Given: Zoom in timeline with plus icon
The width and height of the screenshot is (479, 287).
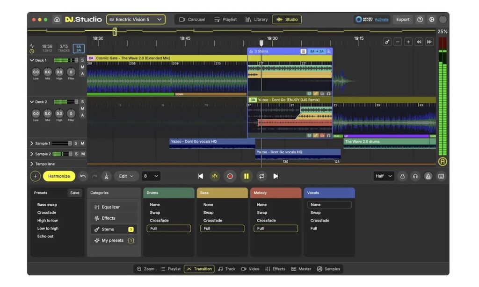Looking at the screenshot, I should click(x=408, y=42).
